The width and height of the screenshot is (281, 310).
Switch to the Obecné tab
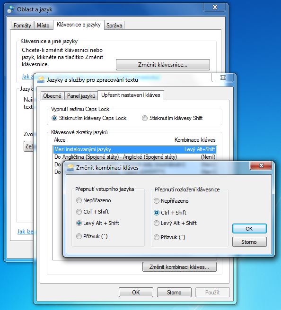[x=52, y=96]
